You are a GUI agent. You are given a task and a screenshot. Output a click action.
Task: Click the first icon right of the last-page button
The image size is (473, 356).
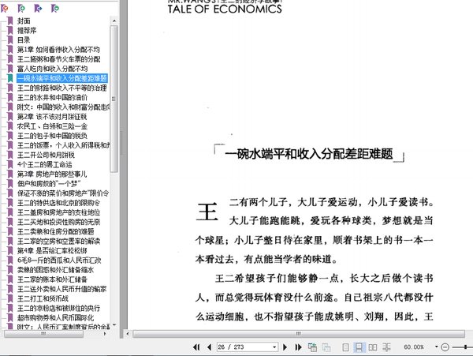coord(312,347)
